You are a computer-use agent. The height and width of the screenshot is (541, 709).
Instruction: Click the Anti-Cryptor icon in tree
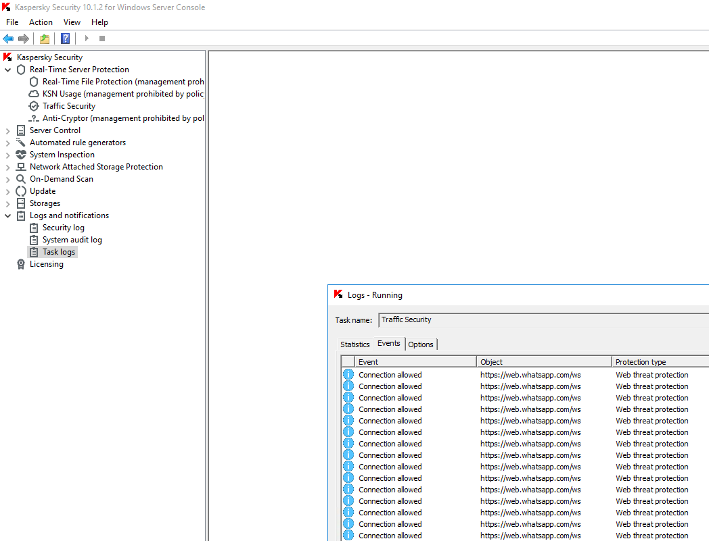(x=33, y=118)
